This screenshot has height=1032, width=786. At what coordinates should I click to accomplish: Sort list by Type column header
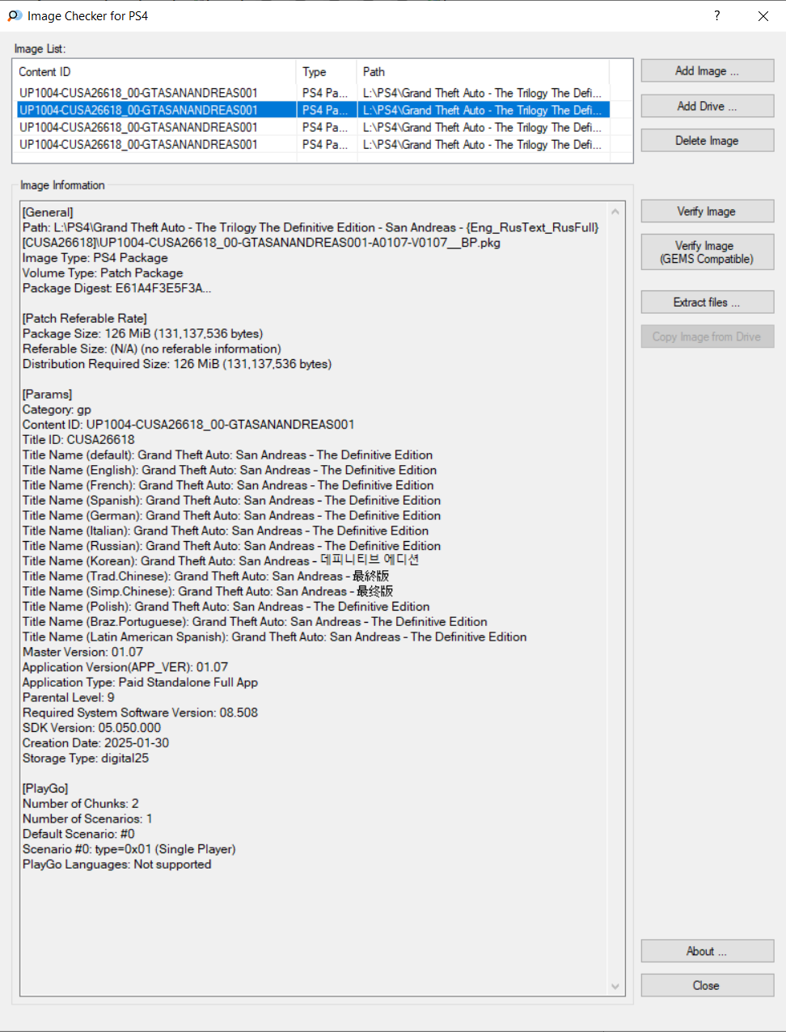tap(327, 72)
